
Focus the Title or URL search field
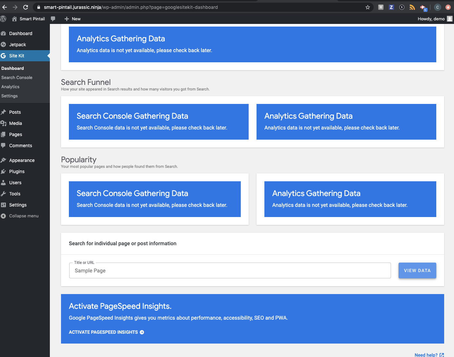click(x=230, y=270)
